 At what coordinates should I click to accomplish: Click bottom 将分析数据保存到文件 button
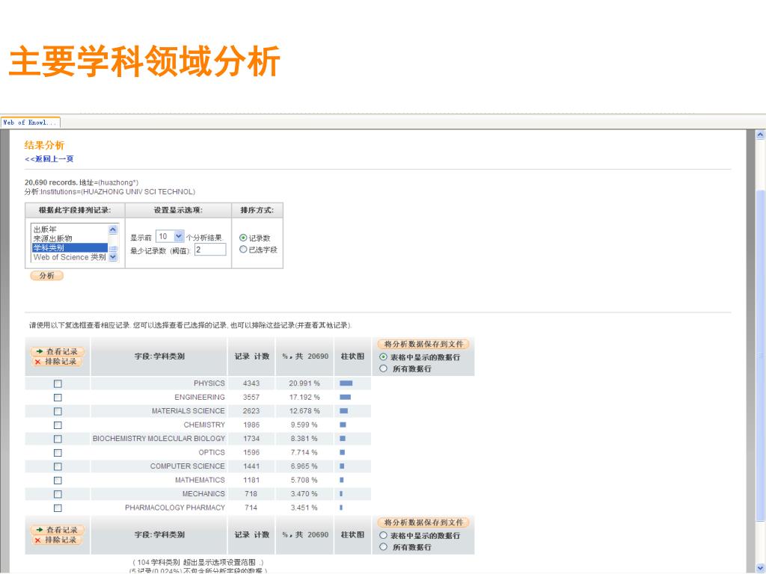[423, 522]
